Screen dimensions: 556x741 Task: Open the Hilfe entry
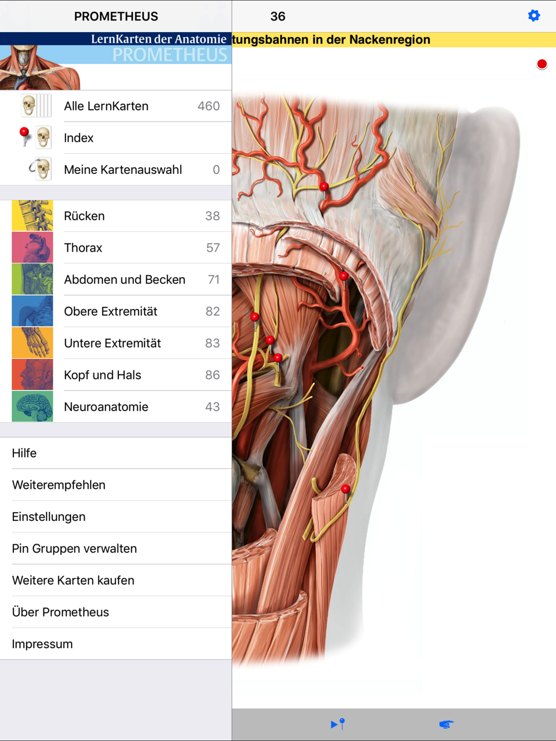(x=116, y=453)
